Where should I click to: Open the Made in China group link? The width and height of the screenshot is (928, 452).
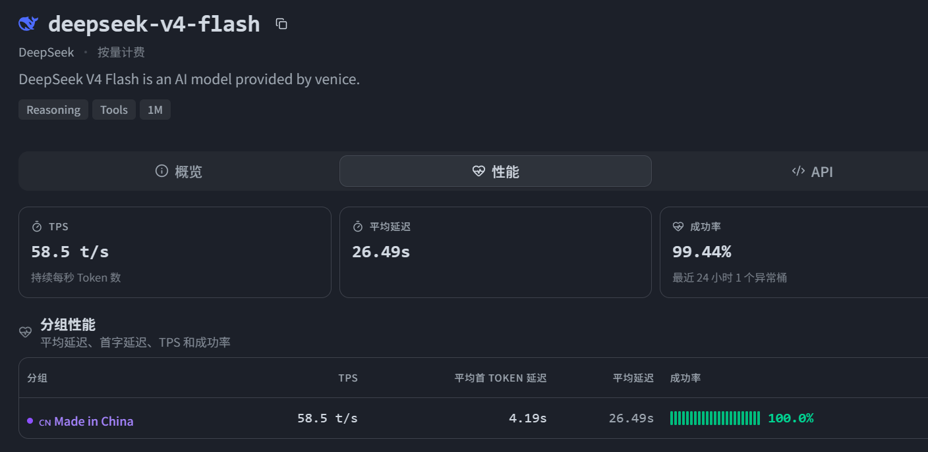coord(86,421)
